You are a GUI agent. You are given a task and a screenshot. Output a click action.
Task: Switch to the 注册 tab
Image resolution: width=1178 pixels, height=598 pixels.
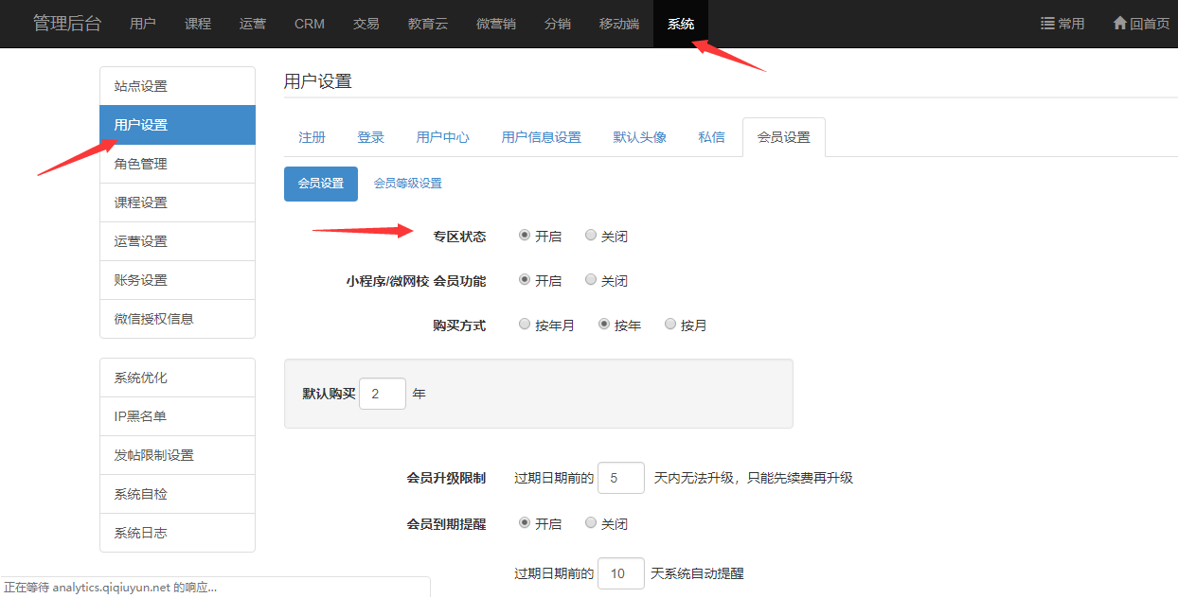pyautogui.click(x=312, y=137)
